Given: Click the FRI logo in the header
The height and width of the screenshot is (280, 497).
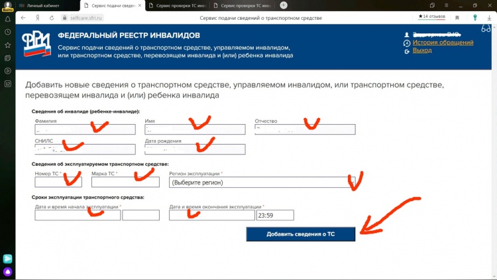Looking at the screenshot, I should click(x=36, y=46).
